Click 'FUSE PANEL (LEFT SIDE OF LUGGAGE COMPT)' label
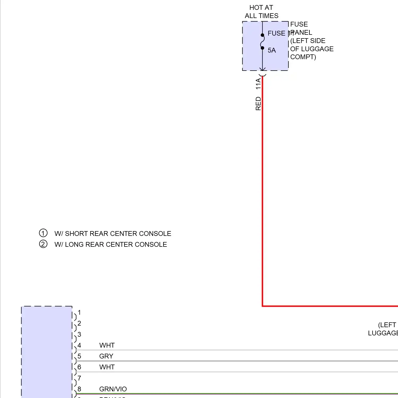This screenshot has height=398, width=398. pos(312,41)
